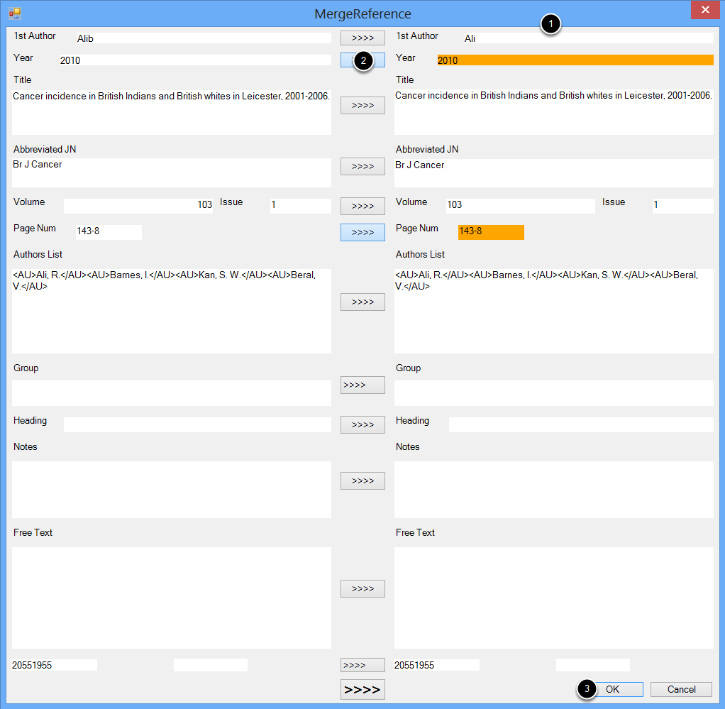Screen dimensions: 725x709
Task: Transfer Free Text with its >>>> button
Action: (362, 588)
